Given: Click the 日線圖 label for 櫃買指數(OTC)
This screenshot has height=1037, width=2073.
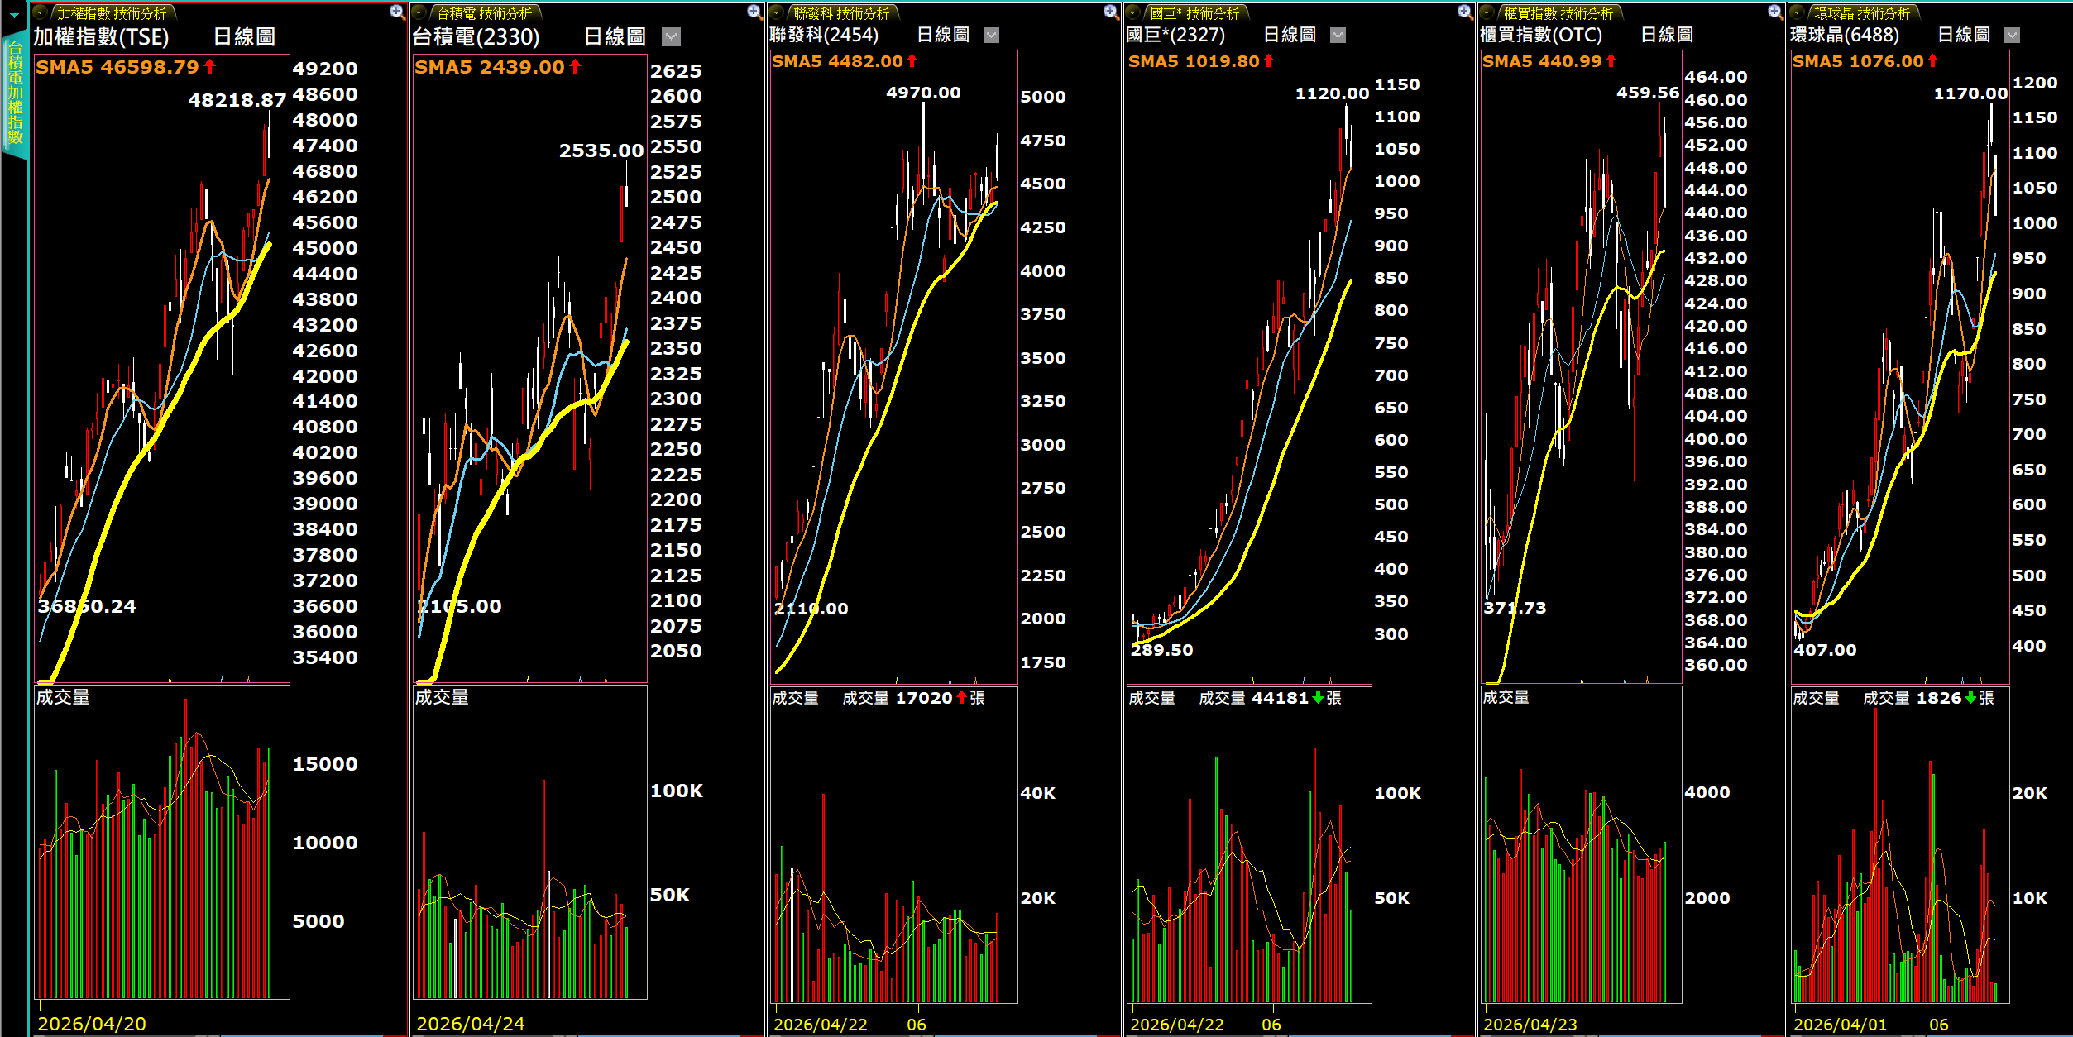Looking at the screenshot, I should pos(1667,35).
